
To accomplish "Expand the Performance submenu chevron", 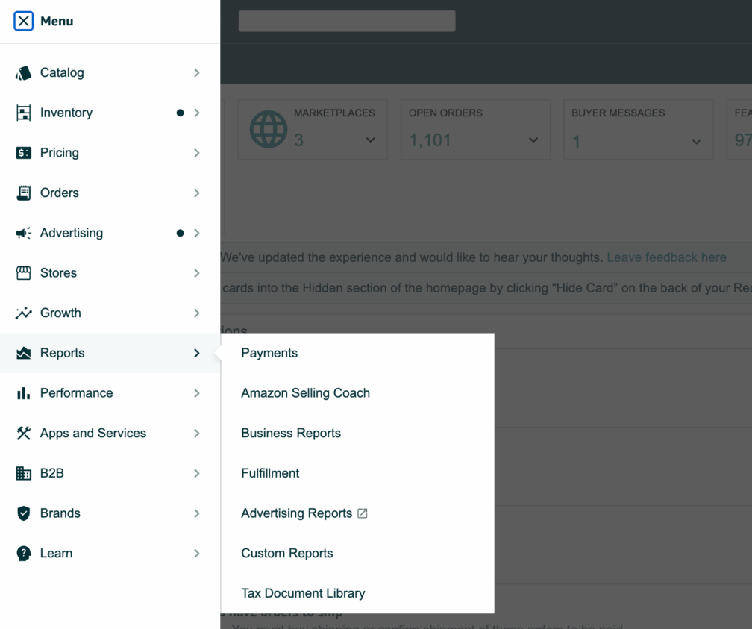I will (x=197, y=393).
